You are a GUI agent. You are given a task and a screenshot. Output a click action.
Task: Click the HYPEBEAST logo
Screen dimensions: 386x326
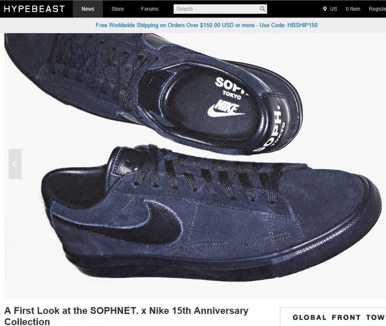tap(34, 9)
